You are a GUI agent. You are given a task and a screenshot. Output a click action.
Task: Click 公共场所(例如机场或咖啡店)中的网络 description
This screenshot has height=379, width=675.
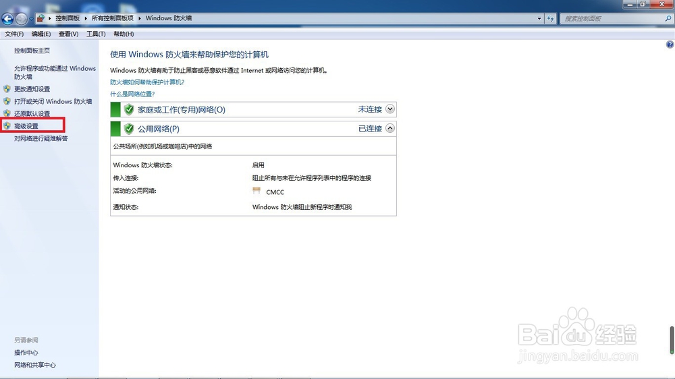(x=163, y=147)
